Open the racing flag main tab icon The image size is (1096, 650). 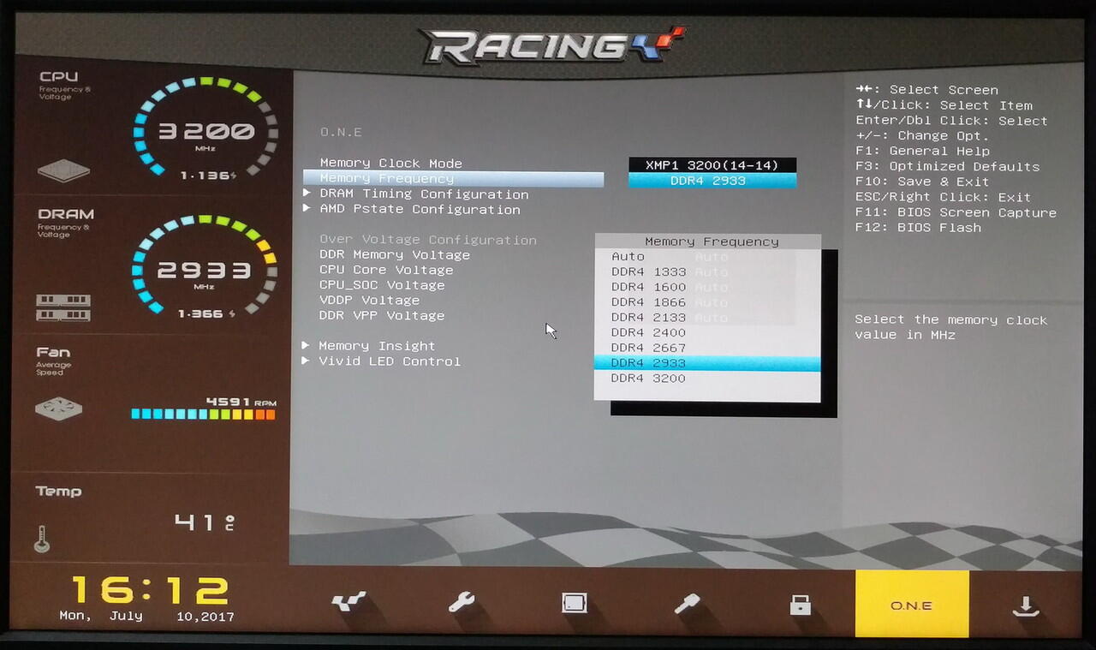[349, 602]
